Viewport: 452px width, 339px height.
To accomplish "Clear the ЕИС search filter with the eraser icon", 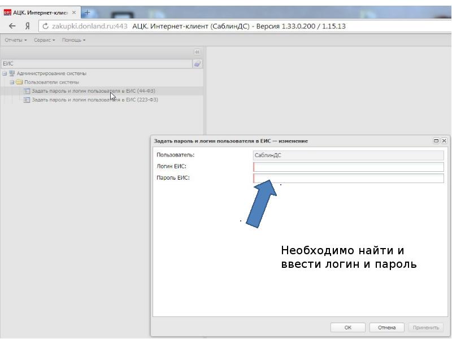I will (197, 64).
